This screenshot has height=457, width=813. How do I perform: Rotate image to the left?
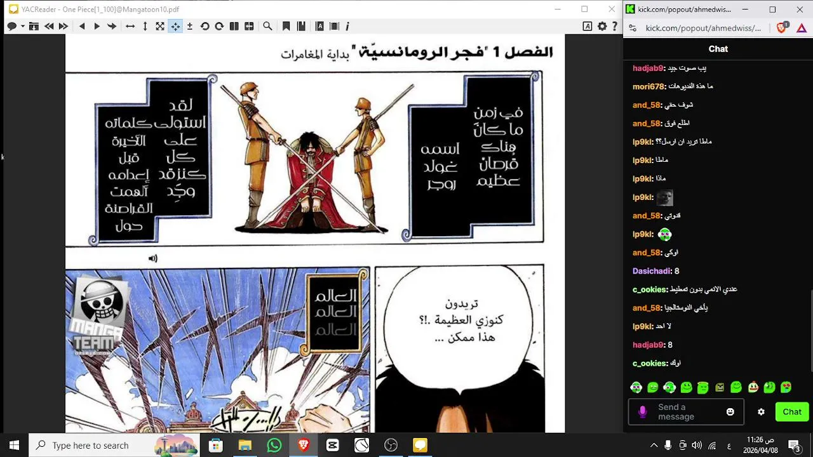pyautogui.click(x=205, y=26)
